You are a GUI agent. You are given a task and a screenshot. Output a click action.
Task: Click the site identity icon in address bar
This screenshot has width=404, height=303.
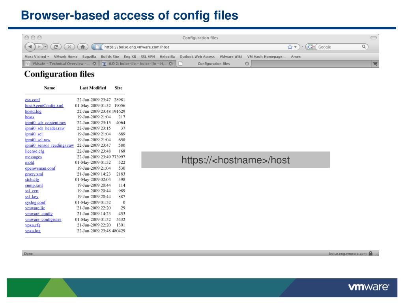[97, 47]
